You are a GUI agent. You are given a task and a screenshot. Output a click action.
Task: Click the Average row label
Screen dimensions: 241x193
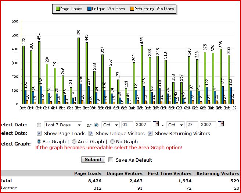pyautogui.click(x=8, y=188)
